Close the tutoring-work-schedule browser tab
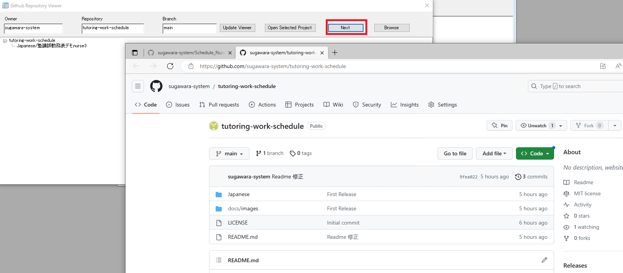 pos(322,53)
